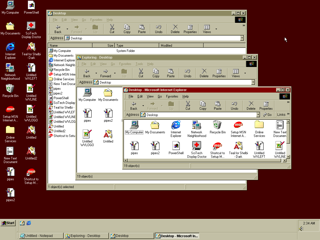This screenshot has width=320, height=240.
Task: Click the volume speaker icon in the system tray
Action: click(301, 229)
